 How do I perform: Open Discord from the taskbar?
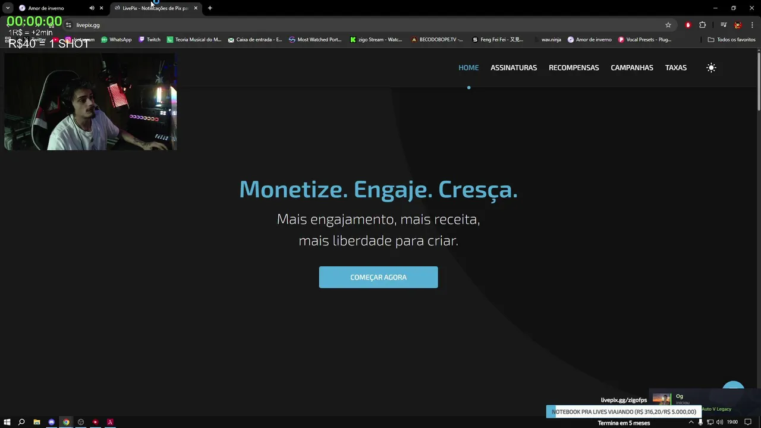[x=52, y=422]
